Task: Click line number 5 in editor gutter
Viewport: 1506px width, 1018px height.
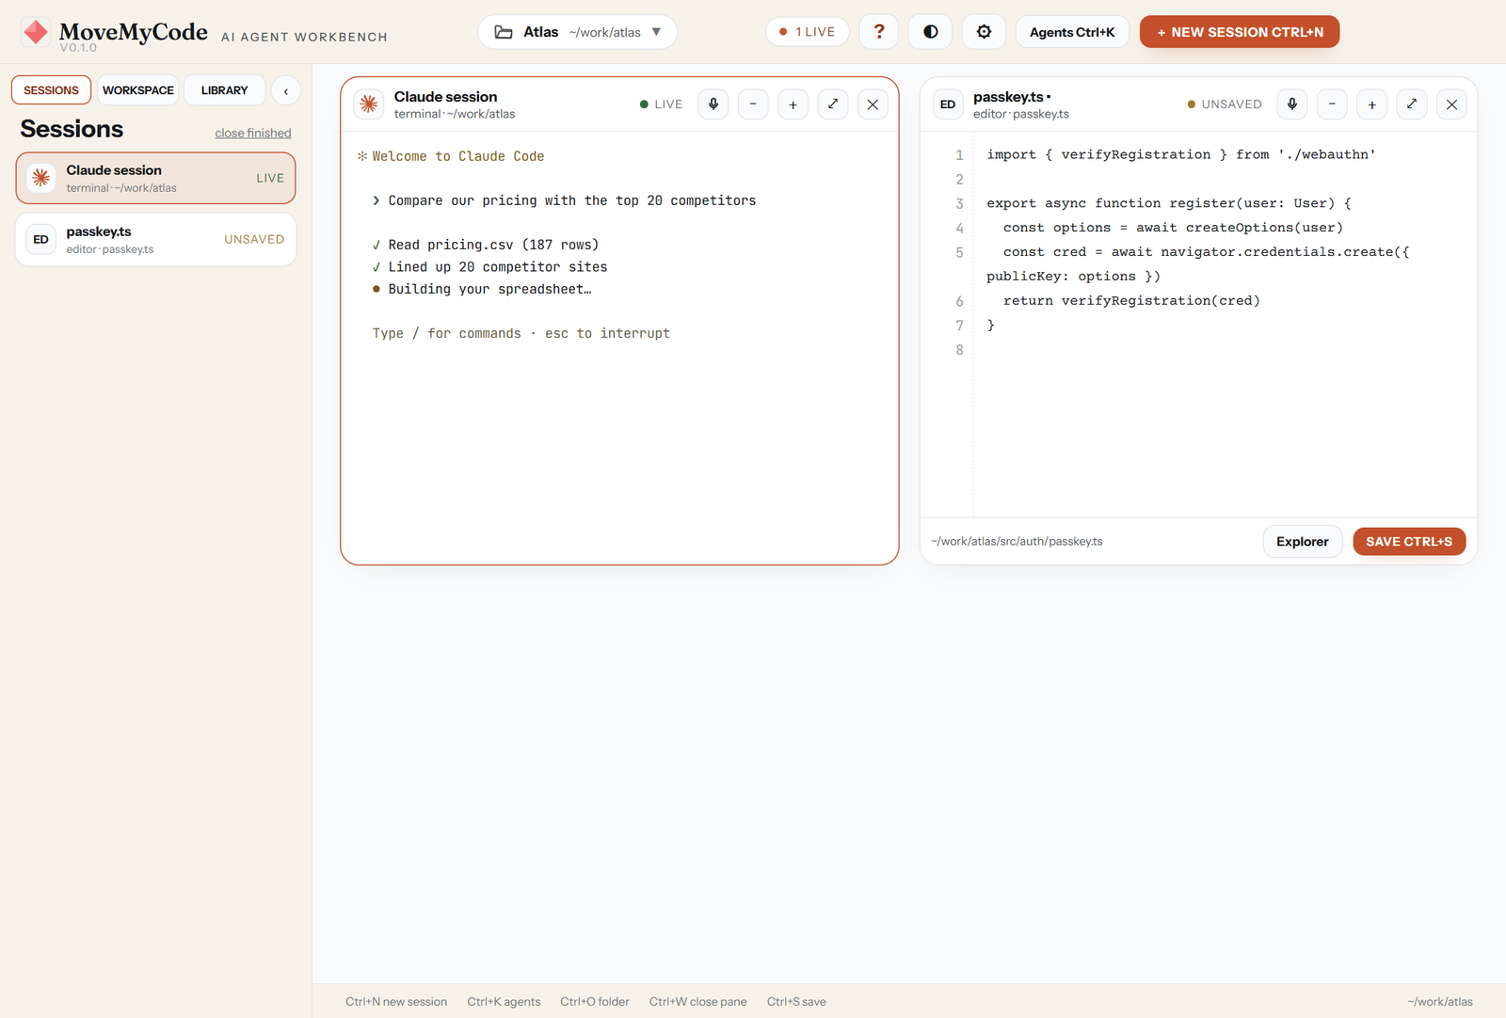Action: click(959, 252)
